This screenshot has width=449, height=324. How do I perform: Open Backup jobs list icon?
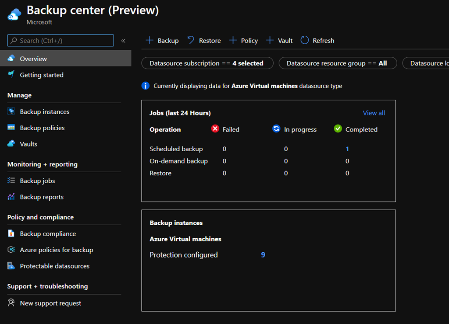pyautogui.click(x=11, y=181)
